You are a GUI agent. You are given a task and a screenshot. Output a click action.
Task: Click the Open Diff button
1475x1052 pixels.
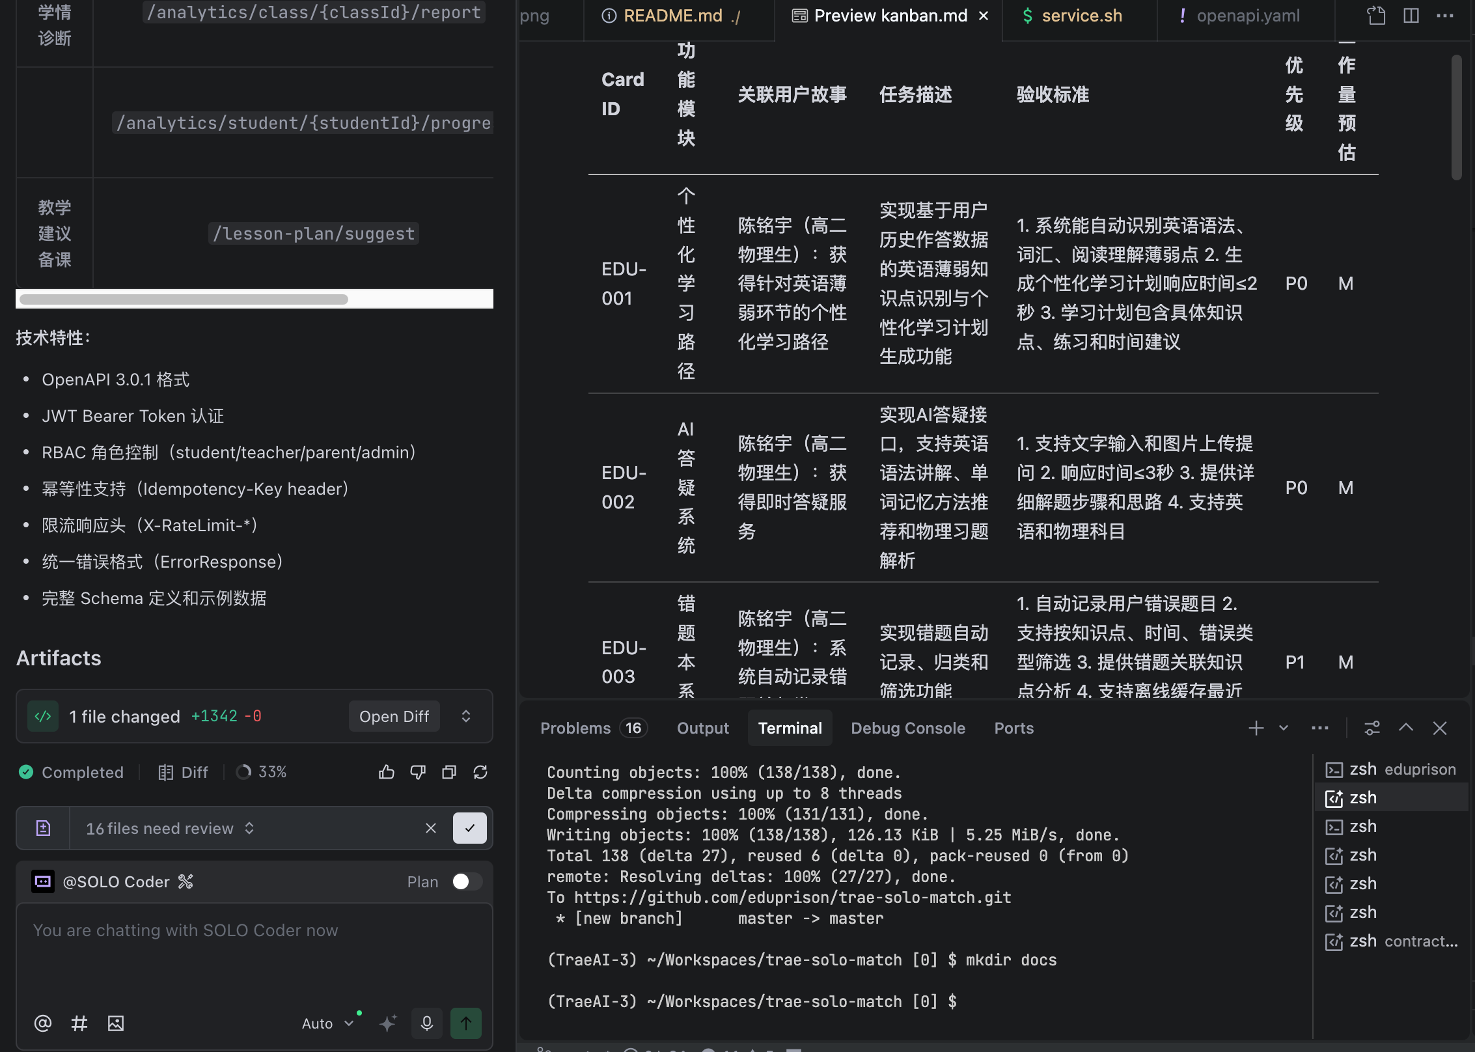394,716
